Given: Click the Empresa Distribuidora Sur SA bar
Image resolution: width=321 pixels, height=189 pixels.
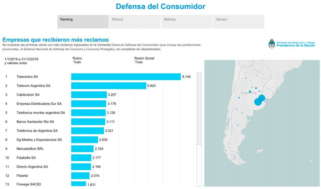Looking at the screenshot, I should coord(89,104).
